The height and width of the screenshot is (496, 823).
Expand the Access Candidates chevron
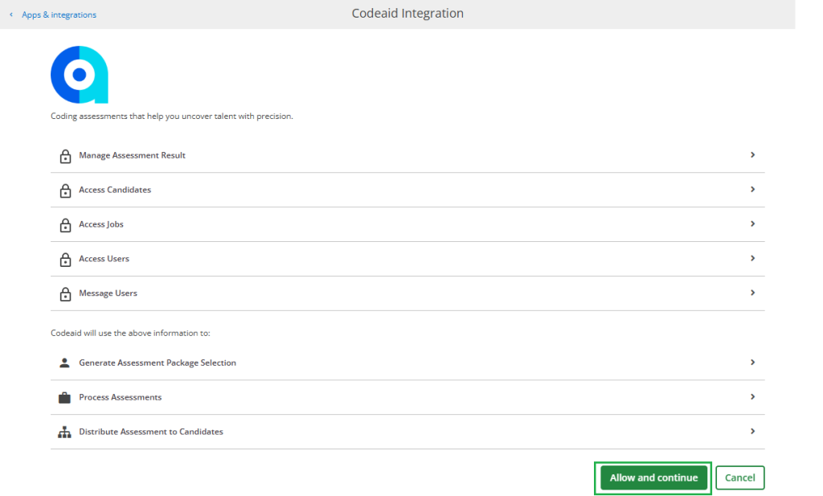pos(752,189)
